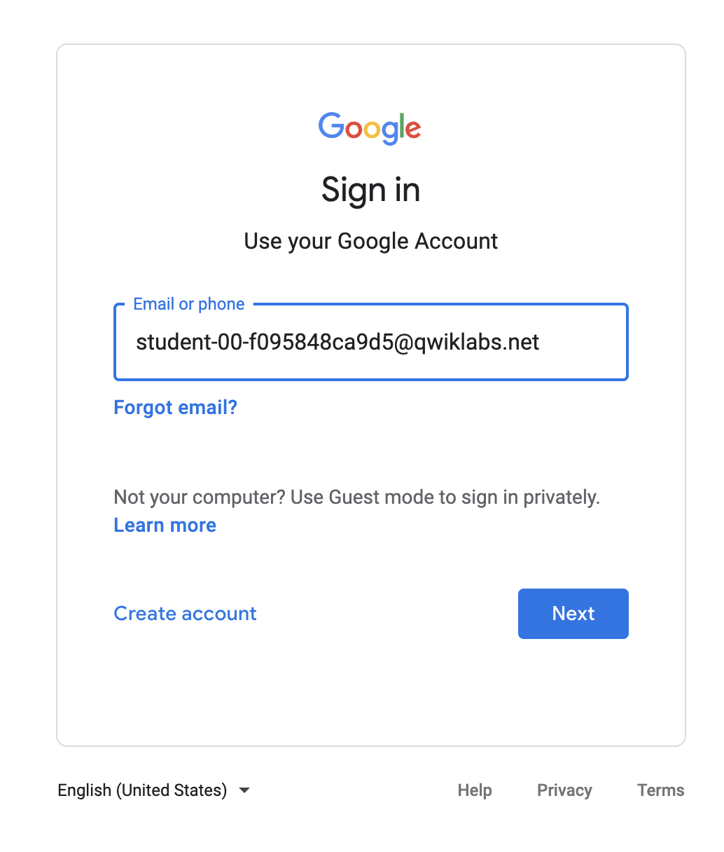Click Forgot email?

[x=175, y=407]
